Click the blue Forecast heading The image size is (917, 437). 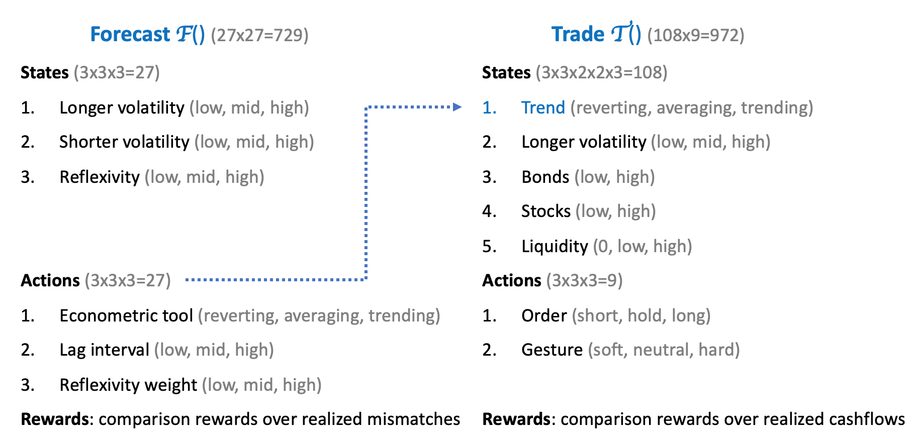(148, 35)
